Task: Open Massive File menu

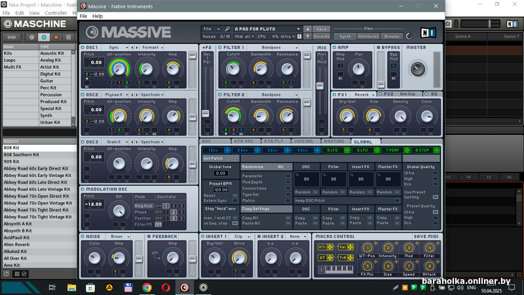Action: coord(83,16)
